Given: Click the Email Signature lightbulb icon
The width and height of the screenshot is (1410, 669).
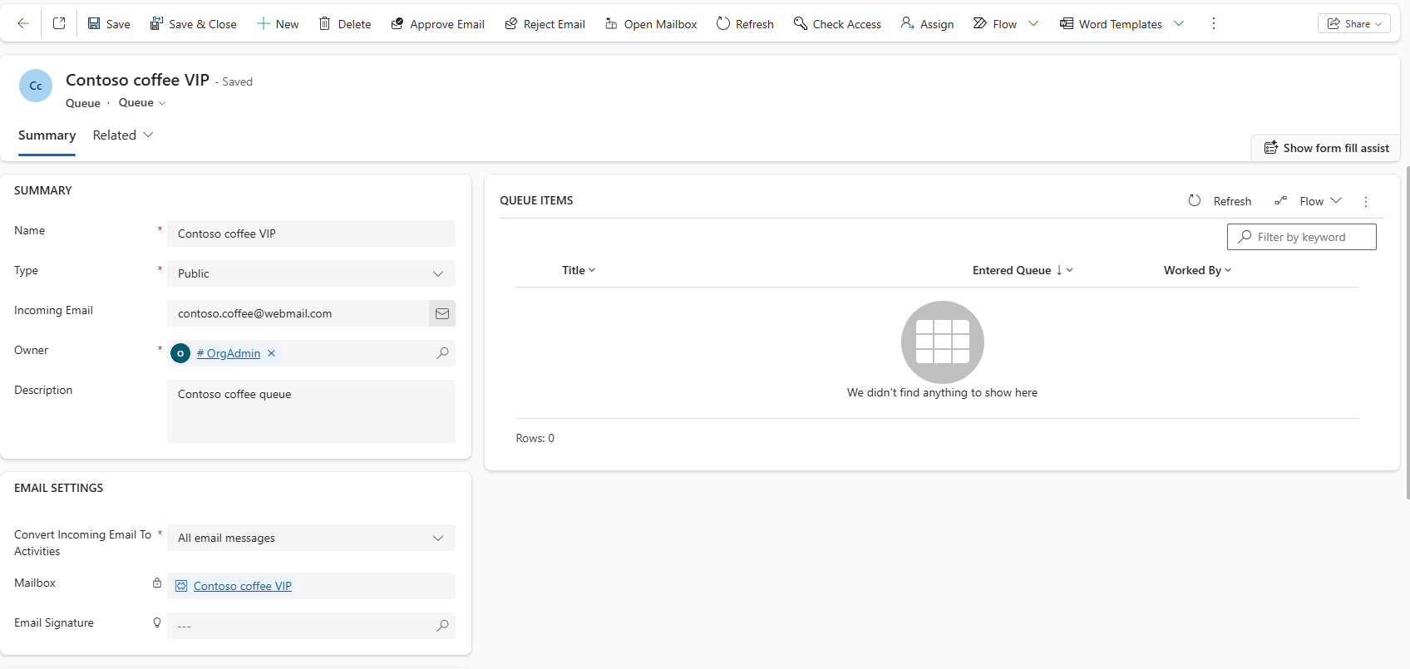Looking at the screenshot, I should (157, 622).
